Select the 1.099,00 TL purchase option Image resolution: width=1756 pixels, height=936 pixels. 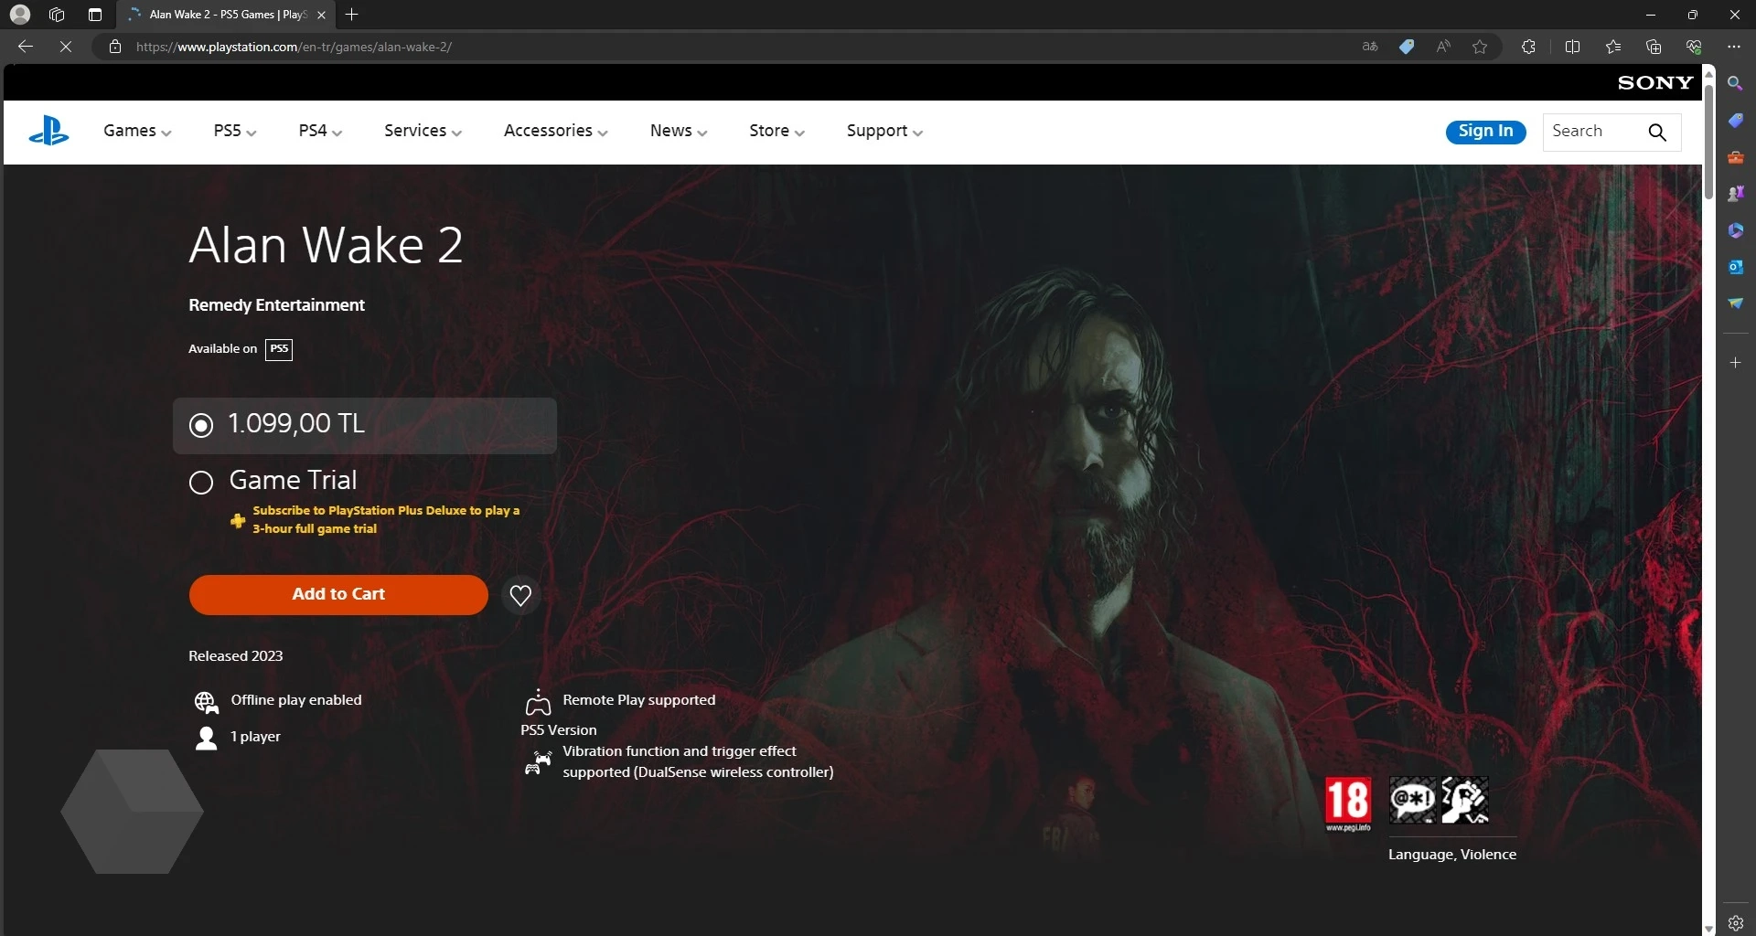pos(364,425)
